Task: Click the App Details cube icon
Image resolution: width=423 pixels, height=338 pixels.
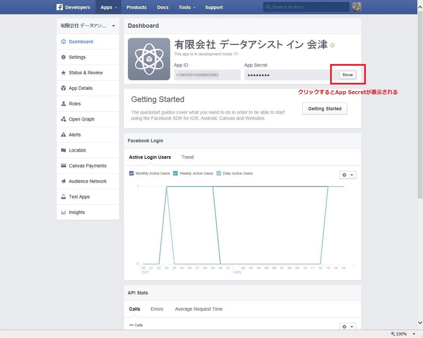Action: (x=63, y=88)
